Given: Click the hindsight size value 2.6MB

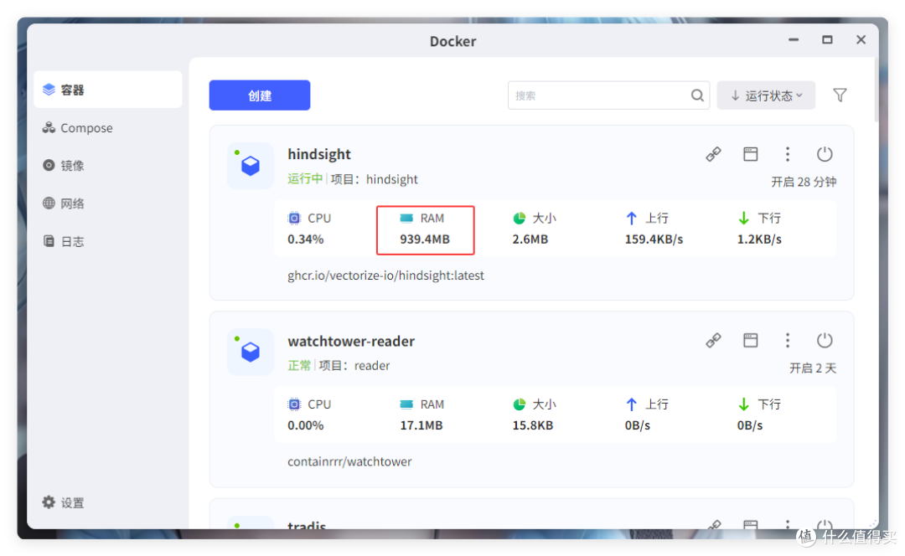Looking at the screenshot, I should click(530, 239).
